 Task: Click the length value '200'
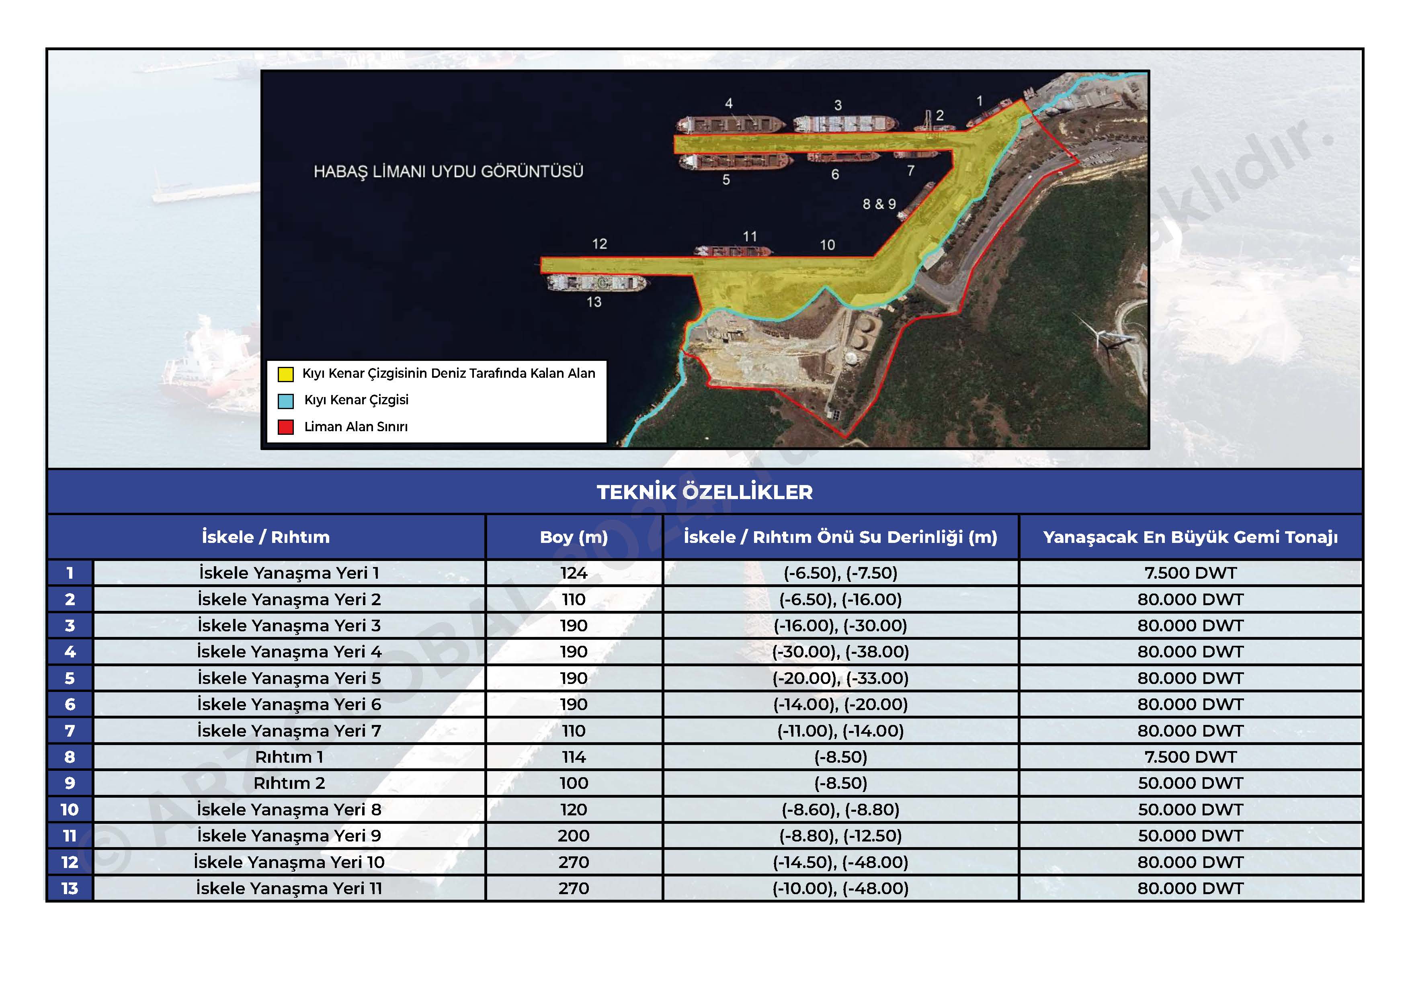tap(574, 835)
